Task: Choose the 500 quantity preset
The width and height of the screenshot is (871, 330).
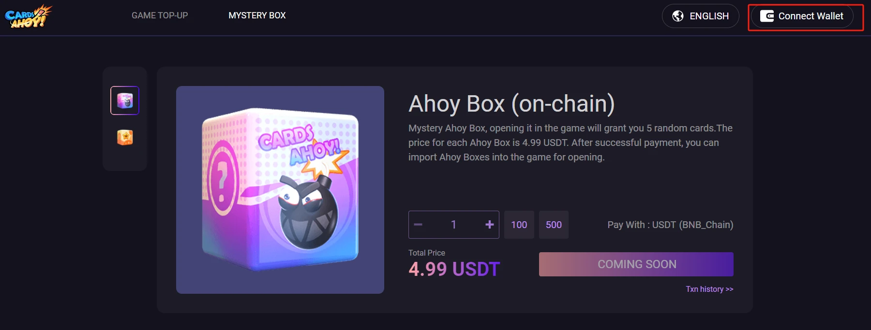Action: click(x=554, y=225)
